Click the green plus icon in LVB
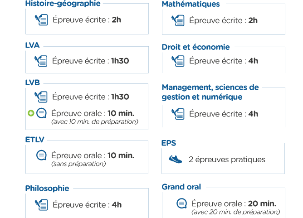Image resolution: width=303 pixels, height=218 pixels. coord(31,113)
